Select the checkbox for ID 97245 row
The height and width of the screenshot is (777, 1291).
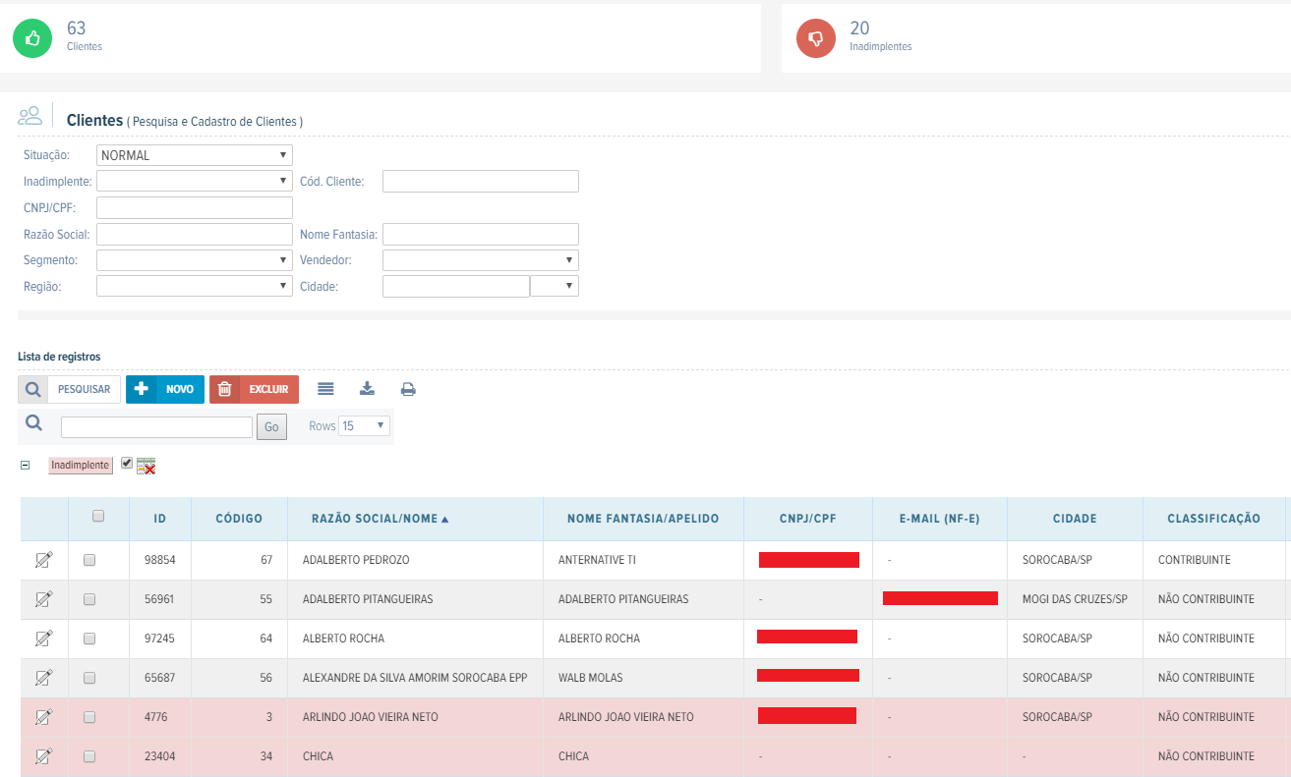pyautogui.click(x=89, y=638)
